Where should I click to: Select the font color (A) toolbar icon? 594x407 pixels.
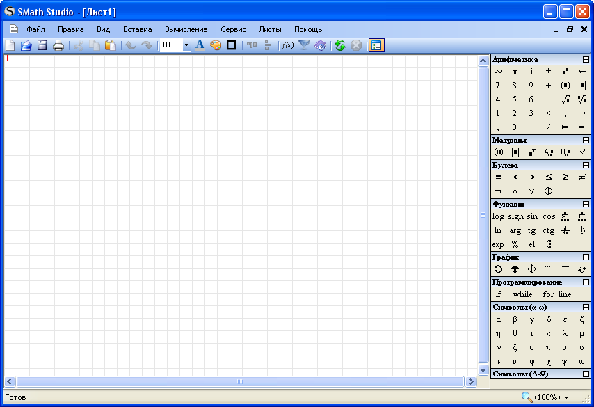[200, 45]
